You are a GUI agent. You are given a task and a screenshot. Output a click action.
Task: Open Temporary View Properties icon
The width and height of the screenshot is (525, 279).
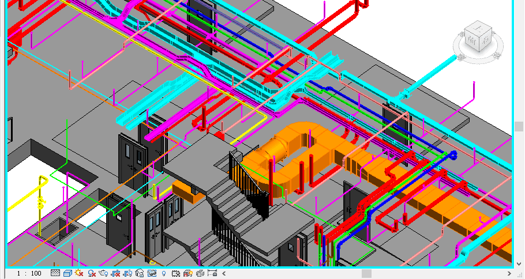tap(176, 273)
